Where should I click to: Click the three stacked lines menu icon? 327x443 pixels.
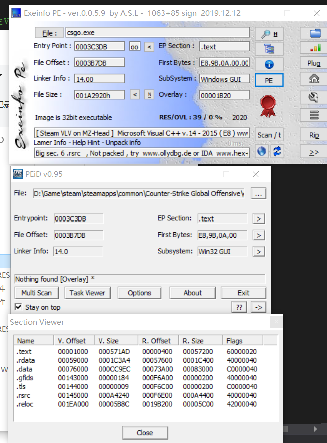coord(314,115)
